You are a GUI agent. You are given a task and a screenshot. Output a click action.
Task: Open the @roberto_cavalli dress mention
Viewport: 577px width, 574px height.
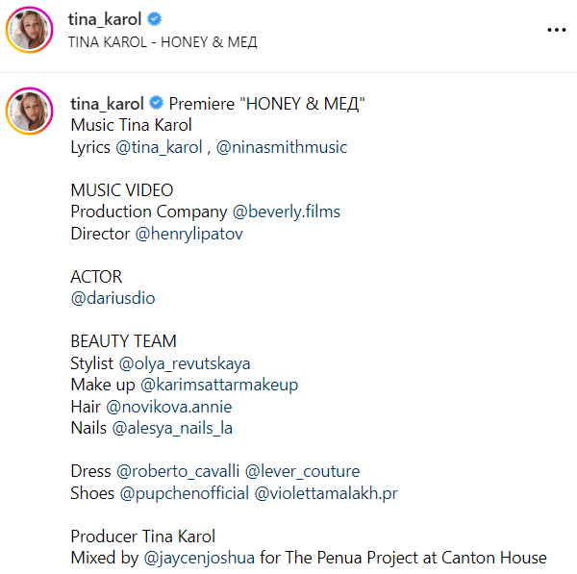pyautogui.click(x=177, y=471)
